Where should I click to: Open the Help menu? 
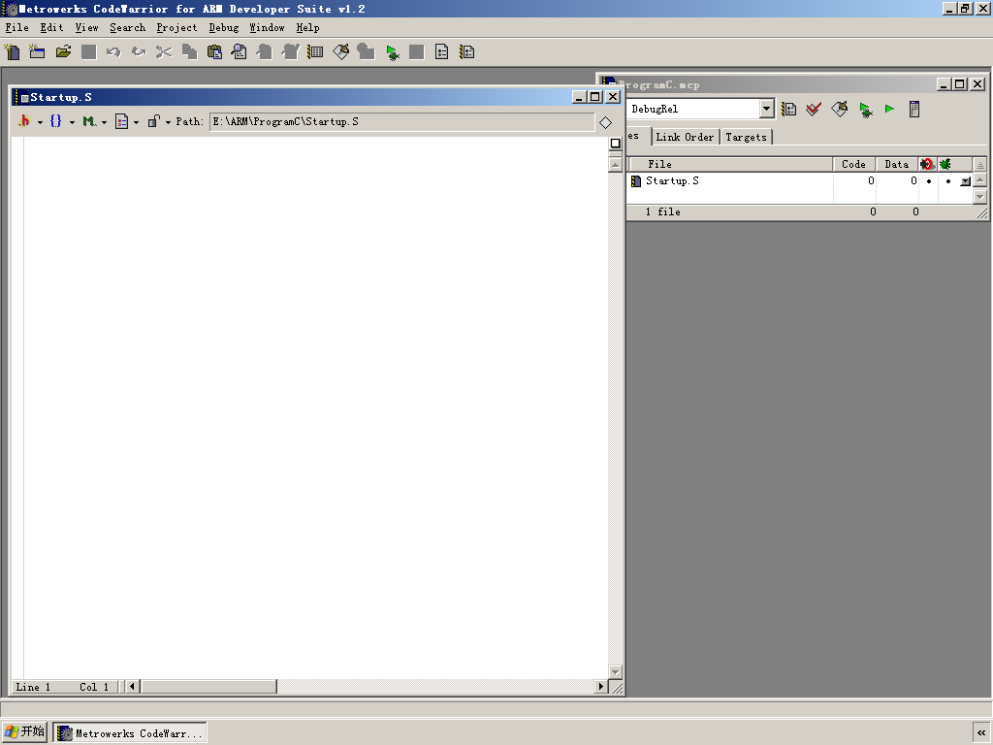[x=307, y=28]
